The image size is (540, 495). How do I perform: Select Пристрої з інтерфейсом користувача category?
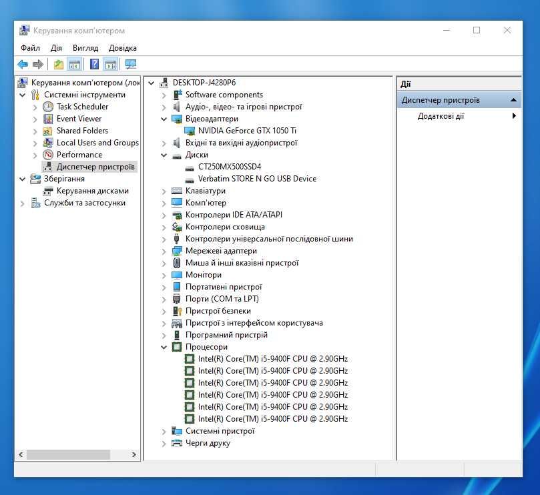pos(254,323)
